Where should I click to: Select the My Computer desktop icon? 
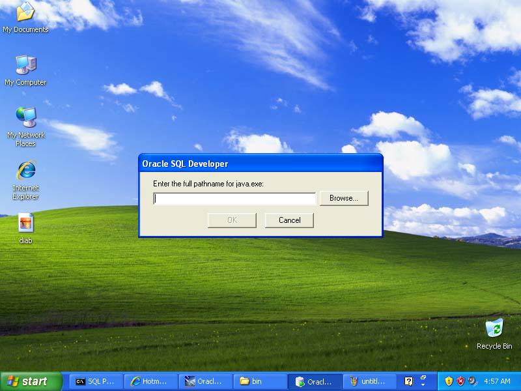tap(25, 70)
